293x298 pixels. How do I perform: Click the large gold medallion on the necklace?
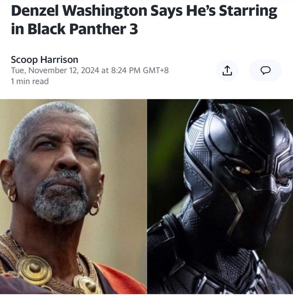(x=34, y=270)
